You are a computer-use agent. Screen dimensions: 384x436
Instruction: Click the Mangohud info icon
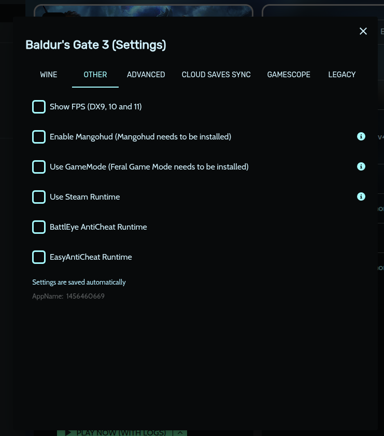pyautogui.click(x=361, y=136)
